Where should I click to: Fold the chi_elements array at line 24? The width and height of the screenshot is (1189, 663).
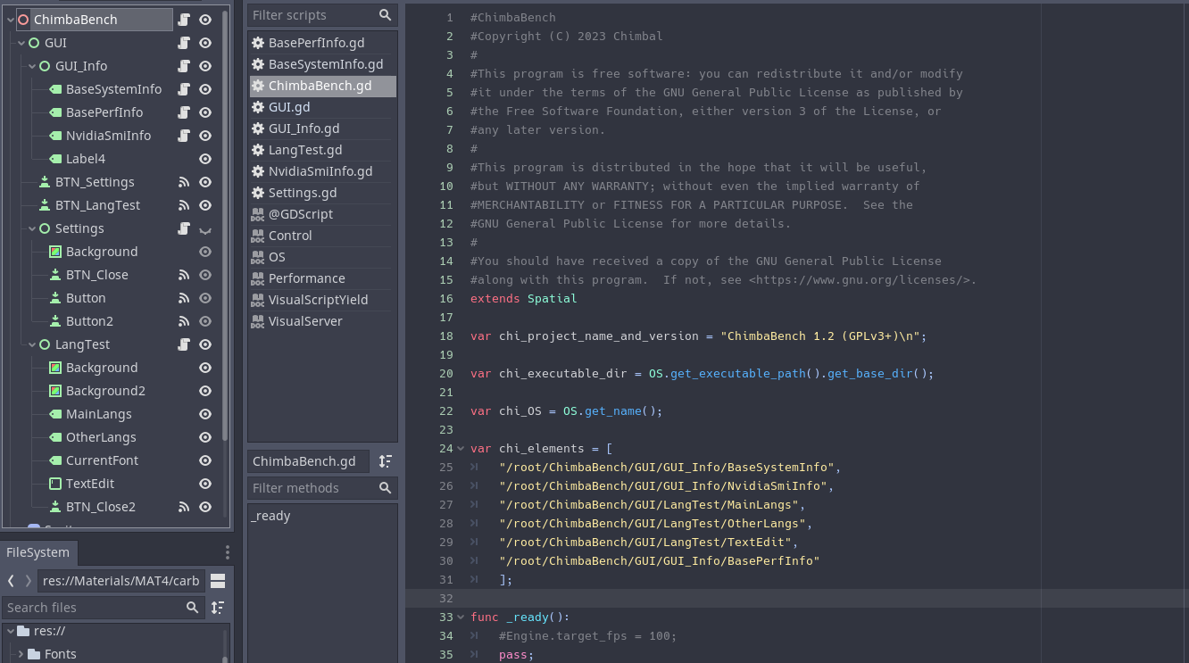(x=461, y=449)
